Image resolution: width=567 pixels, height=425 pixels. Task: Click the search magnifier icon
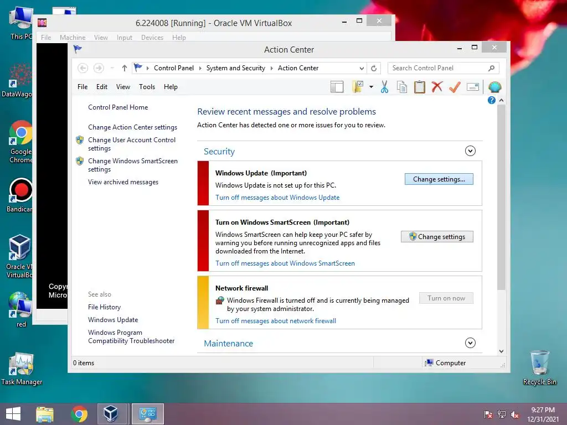[x=491, y=68]
